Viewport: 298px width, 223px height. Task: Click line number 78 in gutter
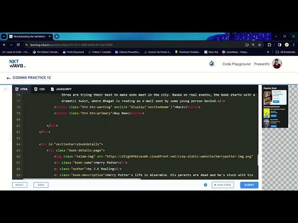pos(18,107)
